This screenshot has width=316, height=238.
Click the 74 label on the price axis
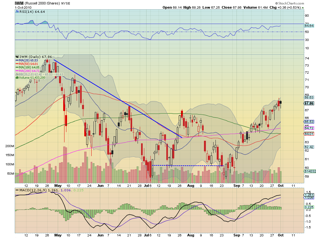tap(307, 59)
